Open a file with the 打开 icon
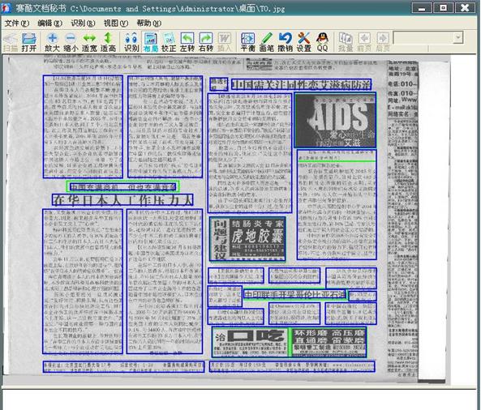481x410 pixels. (x=29, y=42)
